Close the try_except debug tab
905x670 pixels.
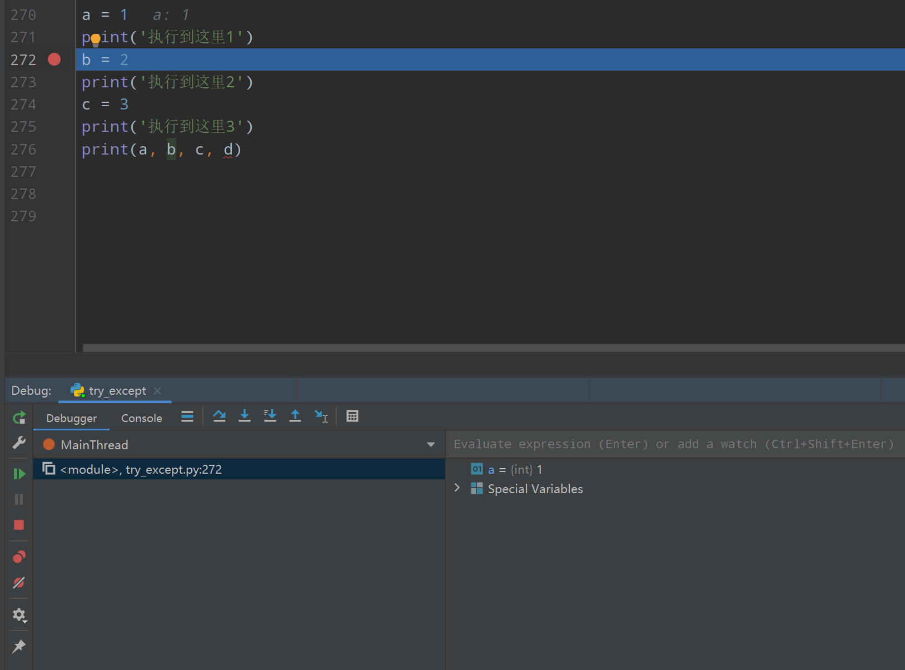pyautogui.click(x=157, y=391)
